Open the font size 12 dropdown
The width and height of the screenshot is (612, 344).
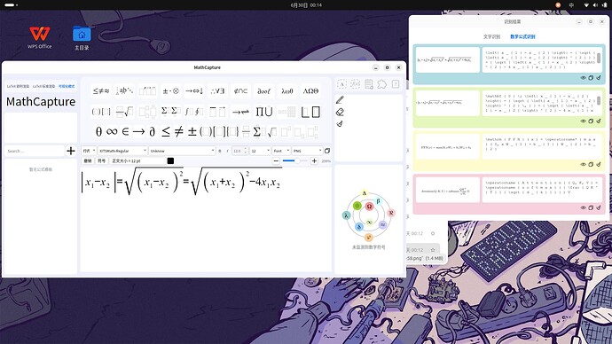(260, 151)
